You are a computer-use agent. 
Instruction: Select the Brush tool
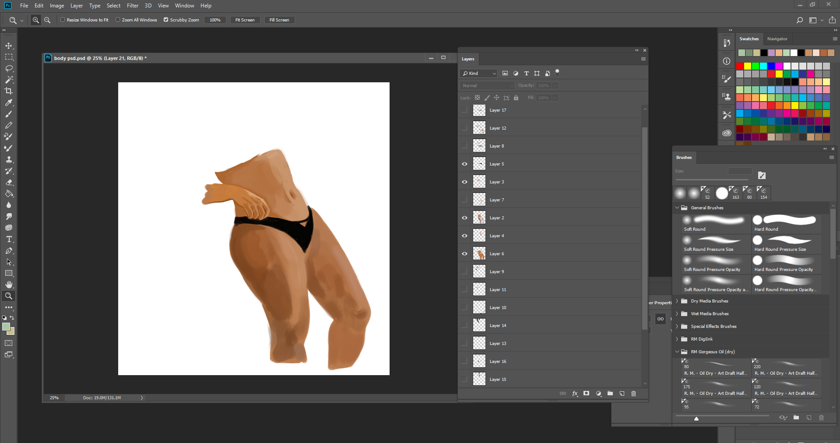9,114
